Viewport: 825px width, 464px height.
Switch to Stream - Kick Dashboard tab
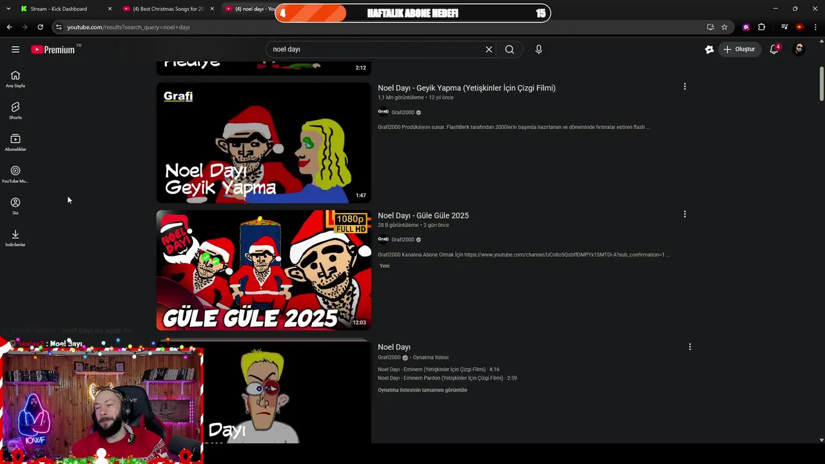[59, 9]
